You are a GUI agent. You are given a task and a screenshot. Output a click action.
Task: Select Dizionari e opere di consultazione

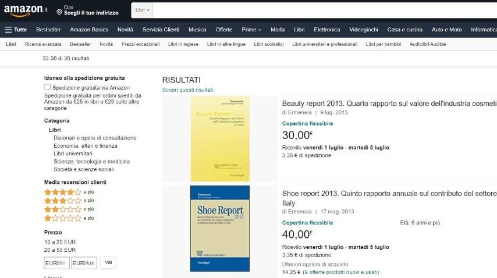tap(95, 138)
